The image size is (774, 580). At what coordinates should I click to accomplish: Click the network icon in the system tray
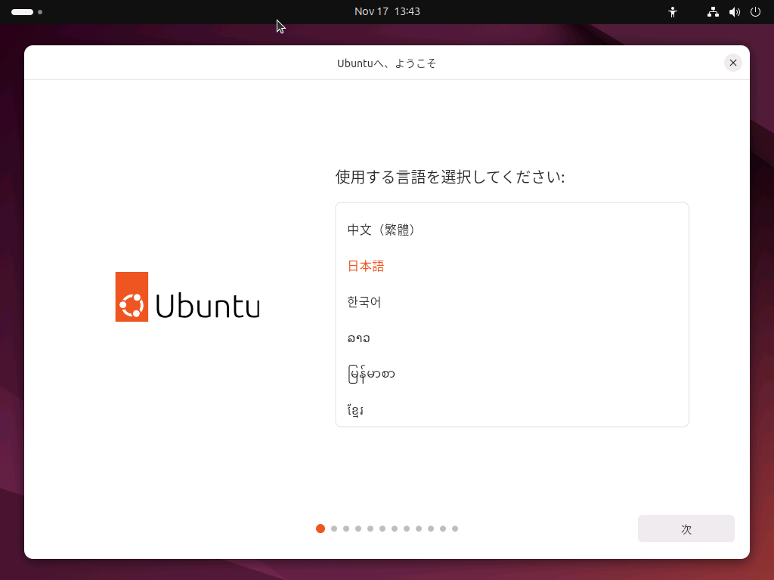(712, 11)
